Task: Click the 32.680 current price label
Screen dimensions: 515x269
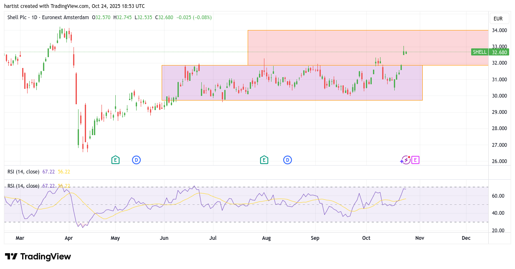Action: 499,52
